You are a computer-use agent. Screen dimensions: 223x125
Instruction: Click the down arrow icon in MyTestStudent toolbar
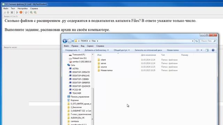coord(8,12)
